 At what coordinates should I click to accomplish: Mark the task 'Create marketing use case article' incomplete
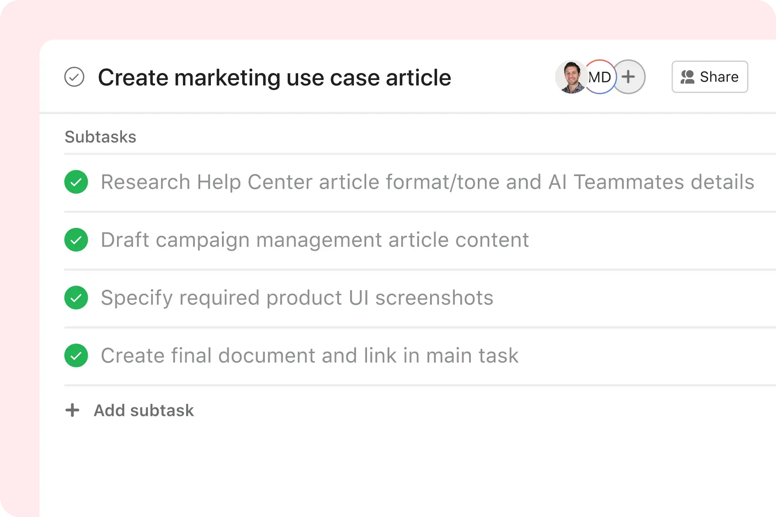coord(75,77)
